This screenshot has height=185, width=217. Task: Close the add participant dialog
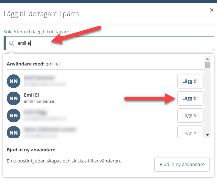(212, 10)
